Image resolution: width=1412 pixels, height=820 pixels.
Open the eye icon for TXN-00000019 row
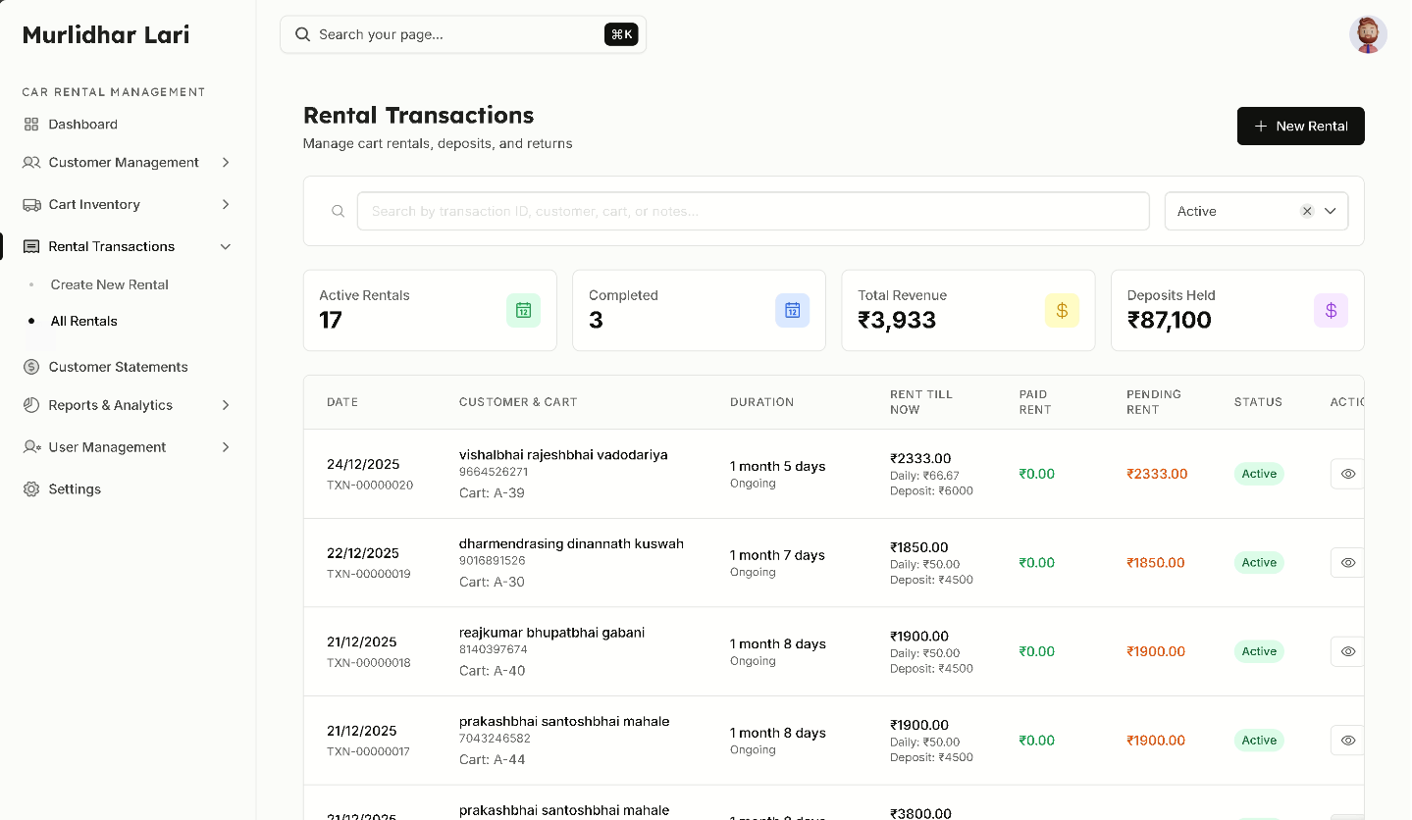click(1347, 562)
